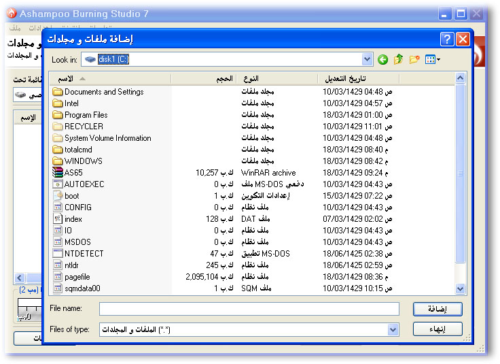Image resolution: width=500 pixels, height=364 pixels.
Task: Select System Volume Information folder icon
Action: click(57, 138)
